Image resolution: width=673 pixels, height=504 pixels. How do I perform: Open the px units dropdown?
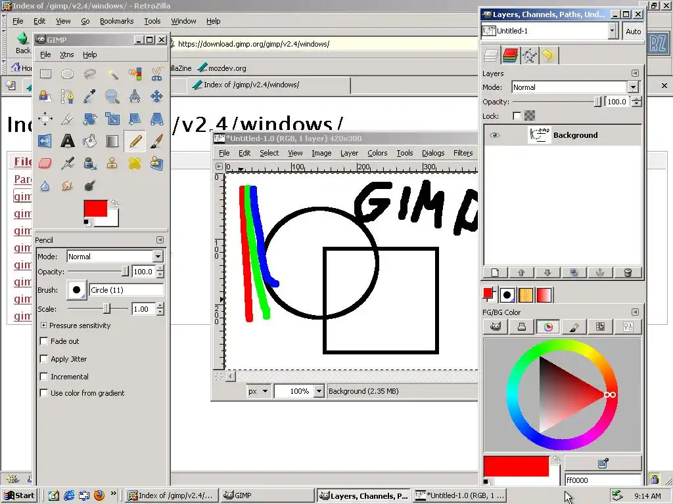click(x=259, y=391)
